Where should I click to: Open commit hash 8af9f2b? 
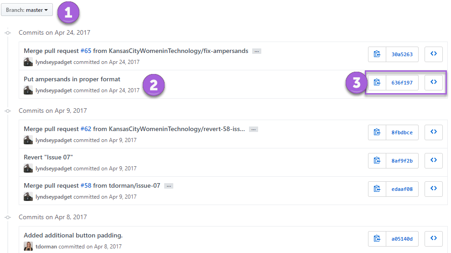coord(402,161)
